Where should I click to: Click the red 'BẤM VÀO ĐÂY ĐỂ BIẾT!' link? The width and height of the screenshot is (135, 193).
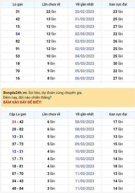(22, 102)
